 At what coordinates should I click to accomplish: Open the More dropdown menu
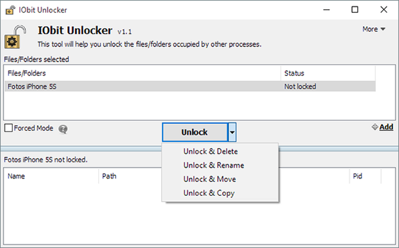pos(373,29)
